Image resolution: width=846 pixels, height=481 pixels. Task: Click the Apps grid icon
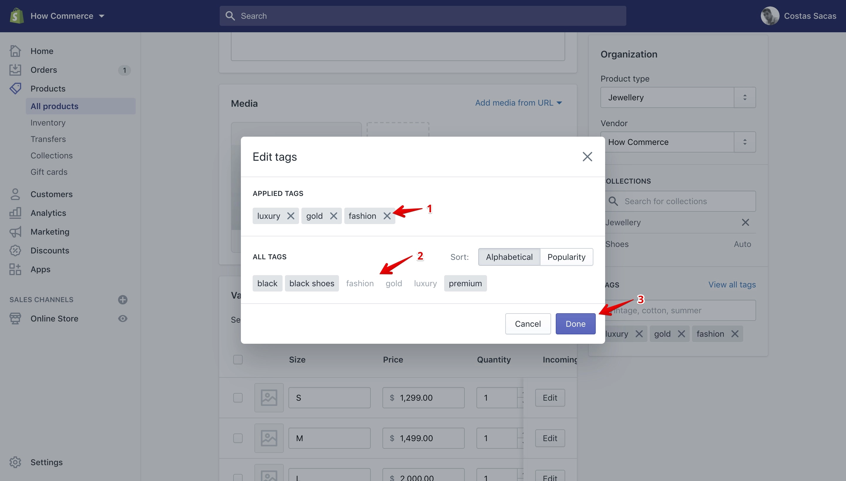click(15, 269)
